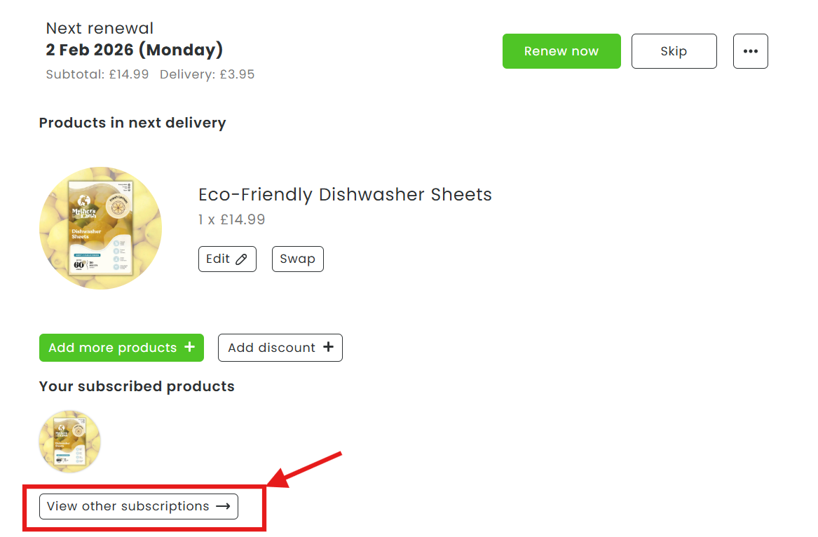Click the pencil icon beside Edit
The width and height of the screenshot is (818, 537).
pyautogui.click(x=241, y=259)
